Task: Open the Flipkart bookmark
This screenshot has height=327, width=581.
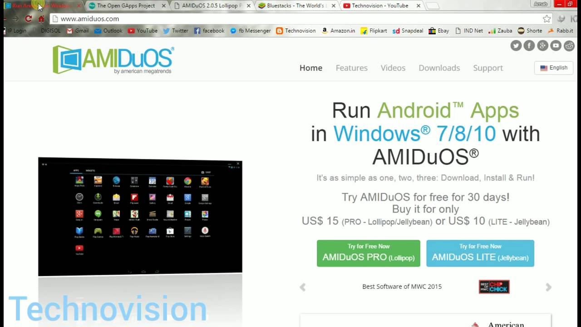Action: click(x=374, y=30)
